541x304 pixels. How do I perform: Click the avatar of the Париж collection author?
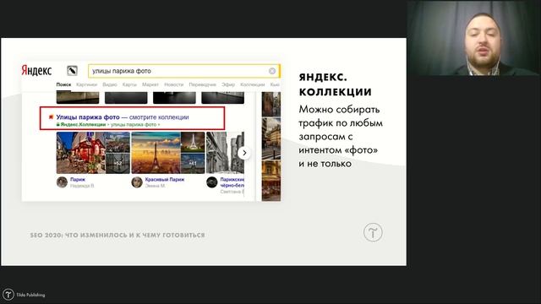tap(62, 182)
